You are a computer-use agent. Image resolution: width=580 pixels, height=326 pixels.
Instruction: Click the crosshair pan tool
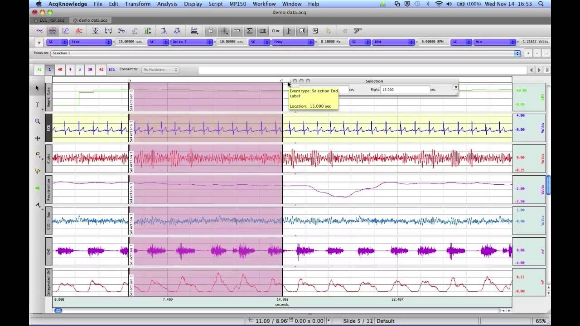pos(38,138)
